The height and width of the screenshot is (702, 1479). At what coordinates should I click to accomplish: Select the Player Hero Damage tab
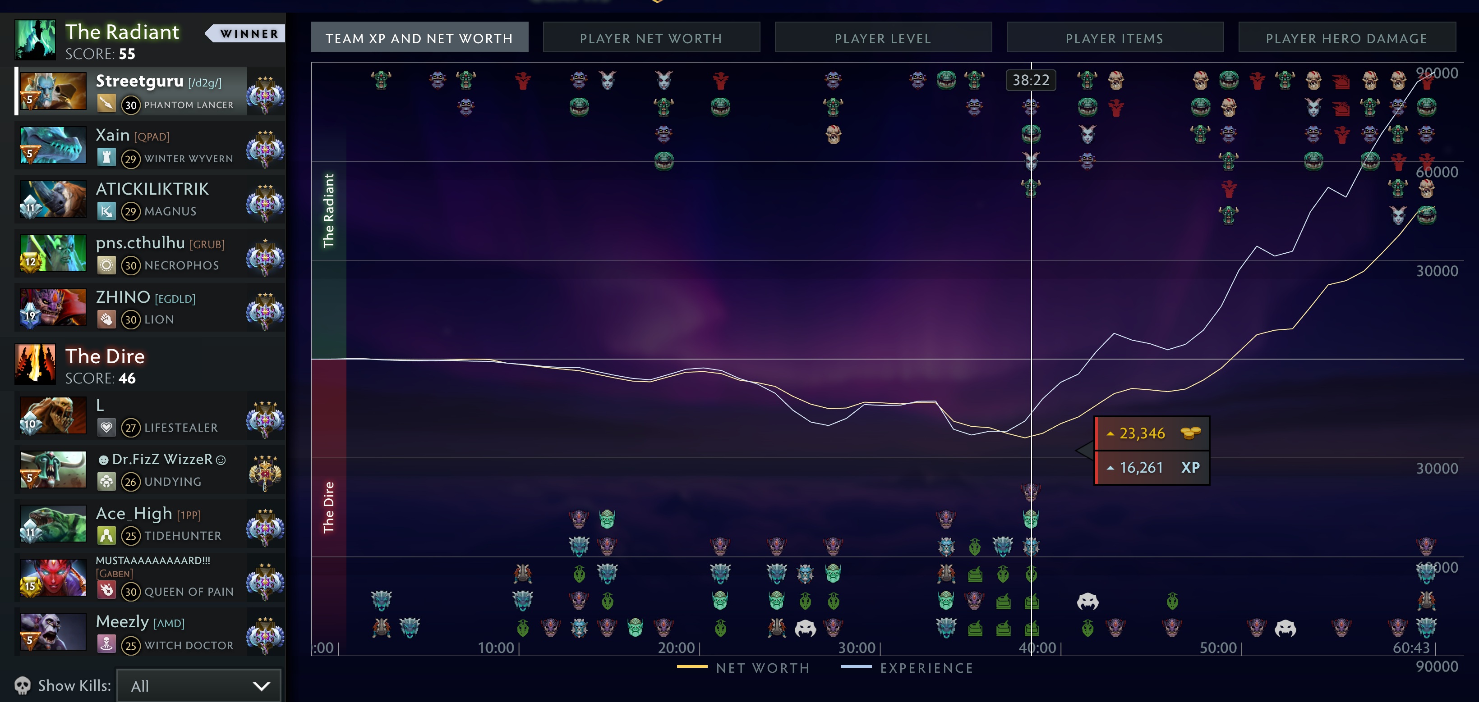1346,38
